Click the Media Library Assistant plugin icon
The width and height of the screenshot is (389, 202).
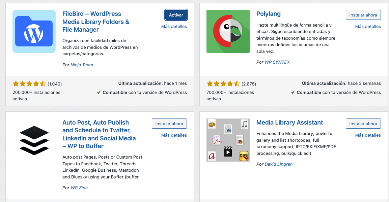(228, 140)
